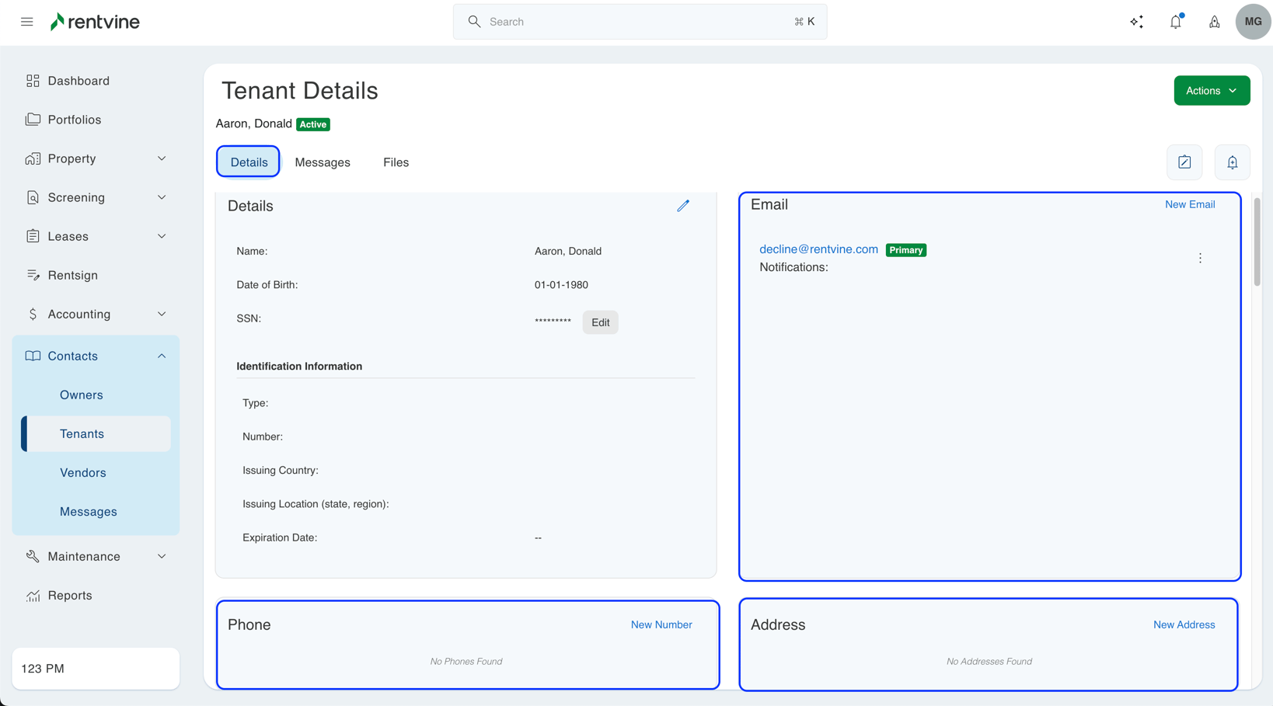
Task: Expand the Accounting sidebar section
Action: tap(161, 314)
